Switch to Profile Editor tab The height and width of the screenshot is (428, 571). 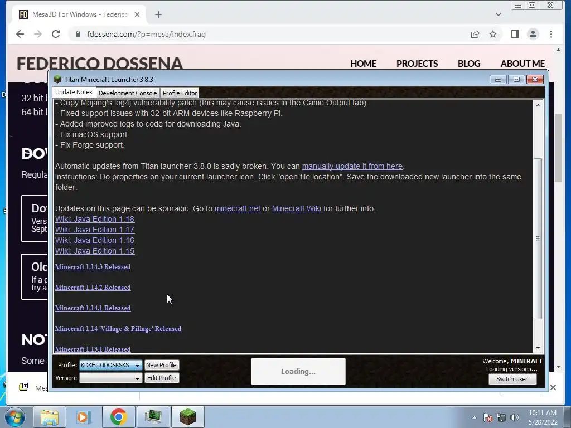point(180,93)
